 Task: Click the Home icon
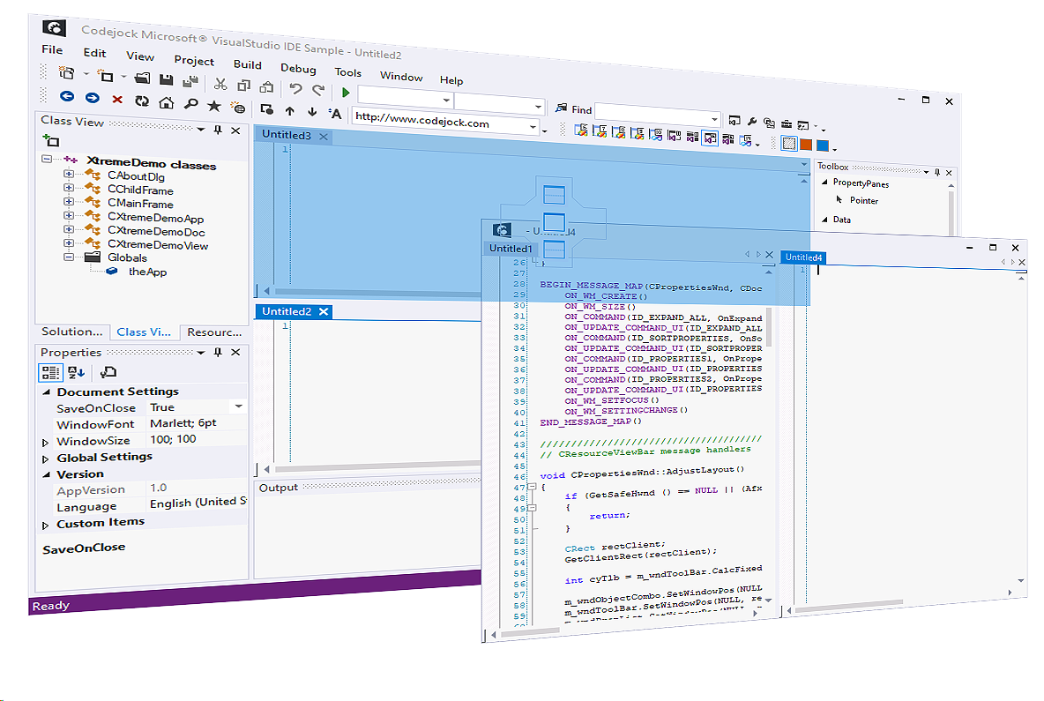pos(166,102)
